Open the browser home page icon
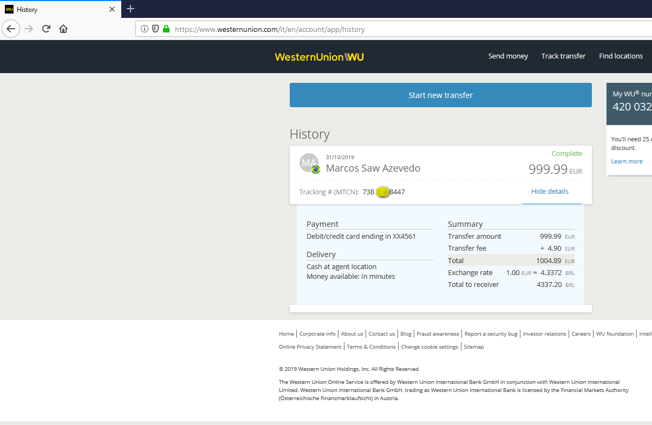 pyautogui.click(x=63, y=29)
